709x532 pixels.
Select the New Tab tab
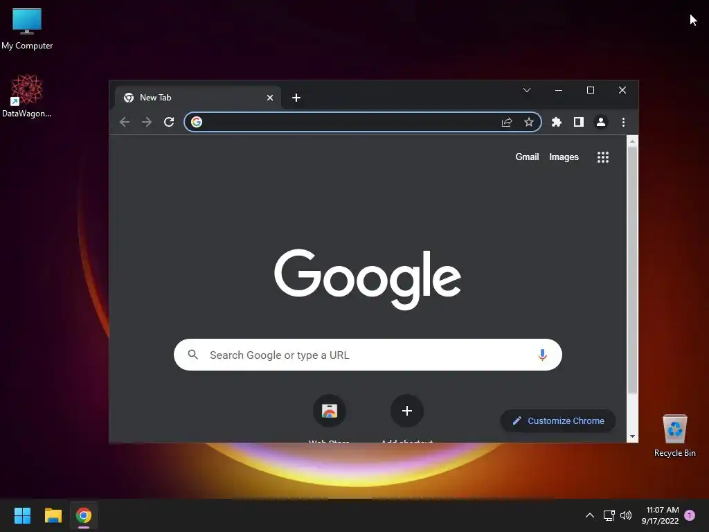pyautogui.click(x=197, y=98)
